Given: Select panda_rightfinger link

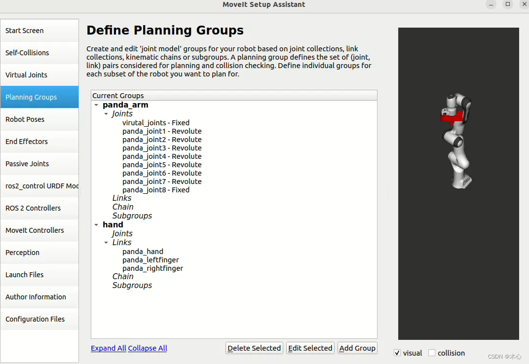Looking at the screenshot, I should coord(152,268).
